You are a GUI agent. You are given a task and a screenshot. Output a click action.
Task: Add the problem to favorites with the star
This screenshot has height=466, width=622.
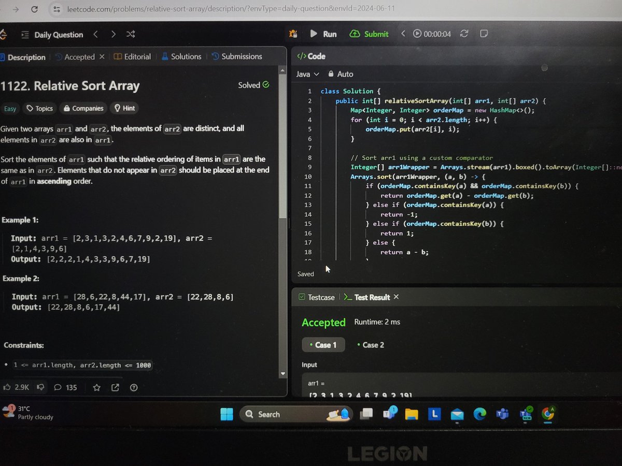(96, 387)
